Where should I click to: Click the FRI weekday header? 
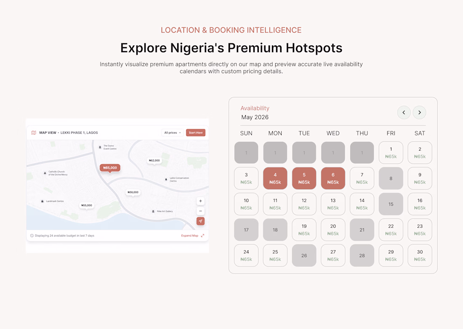pos(391,133)
